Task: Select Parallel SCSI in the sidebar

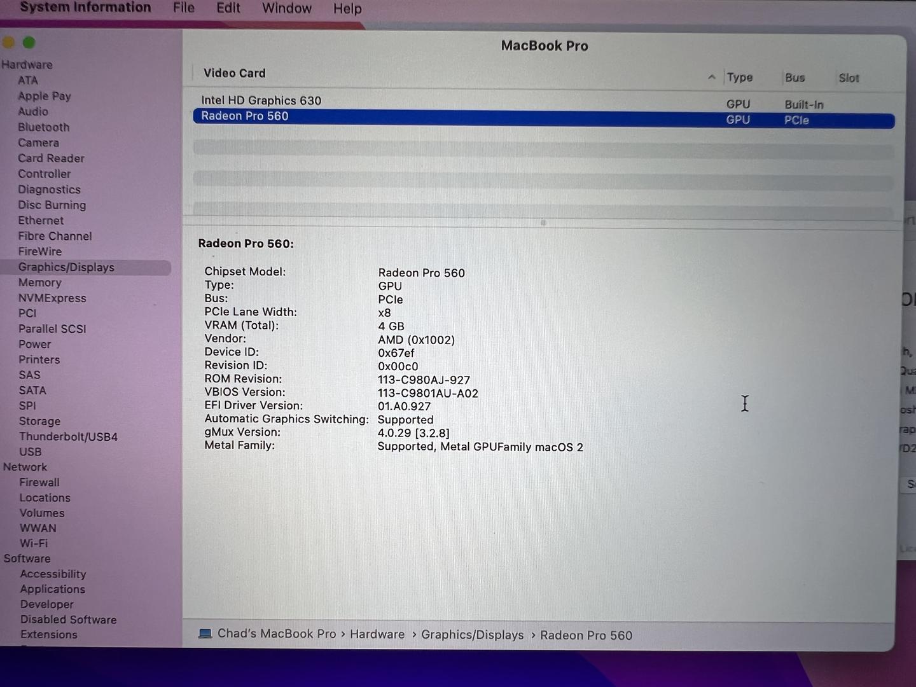Action: click(x=52, y=329)
